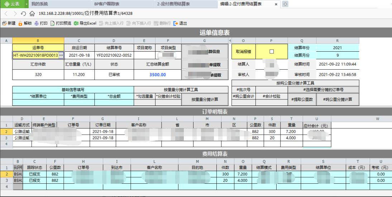Click 按重量分摊计算 button

click(205, 99)
